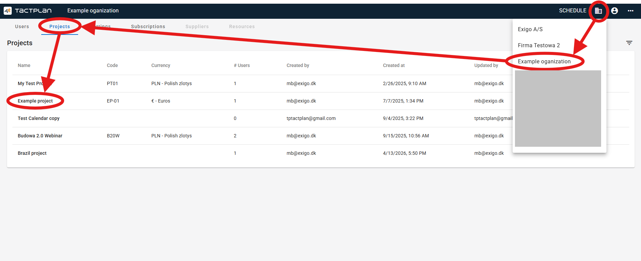Click tptactplan@gmail.com in Created by column

click(x=311, y=118)
